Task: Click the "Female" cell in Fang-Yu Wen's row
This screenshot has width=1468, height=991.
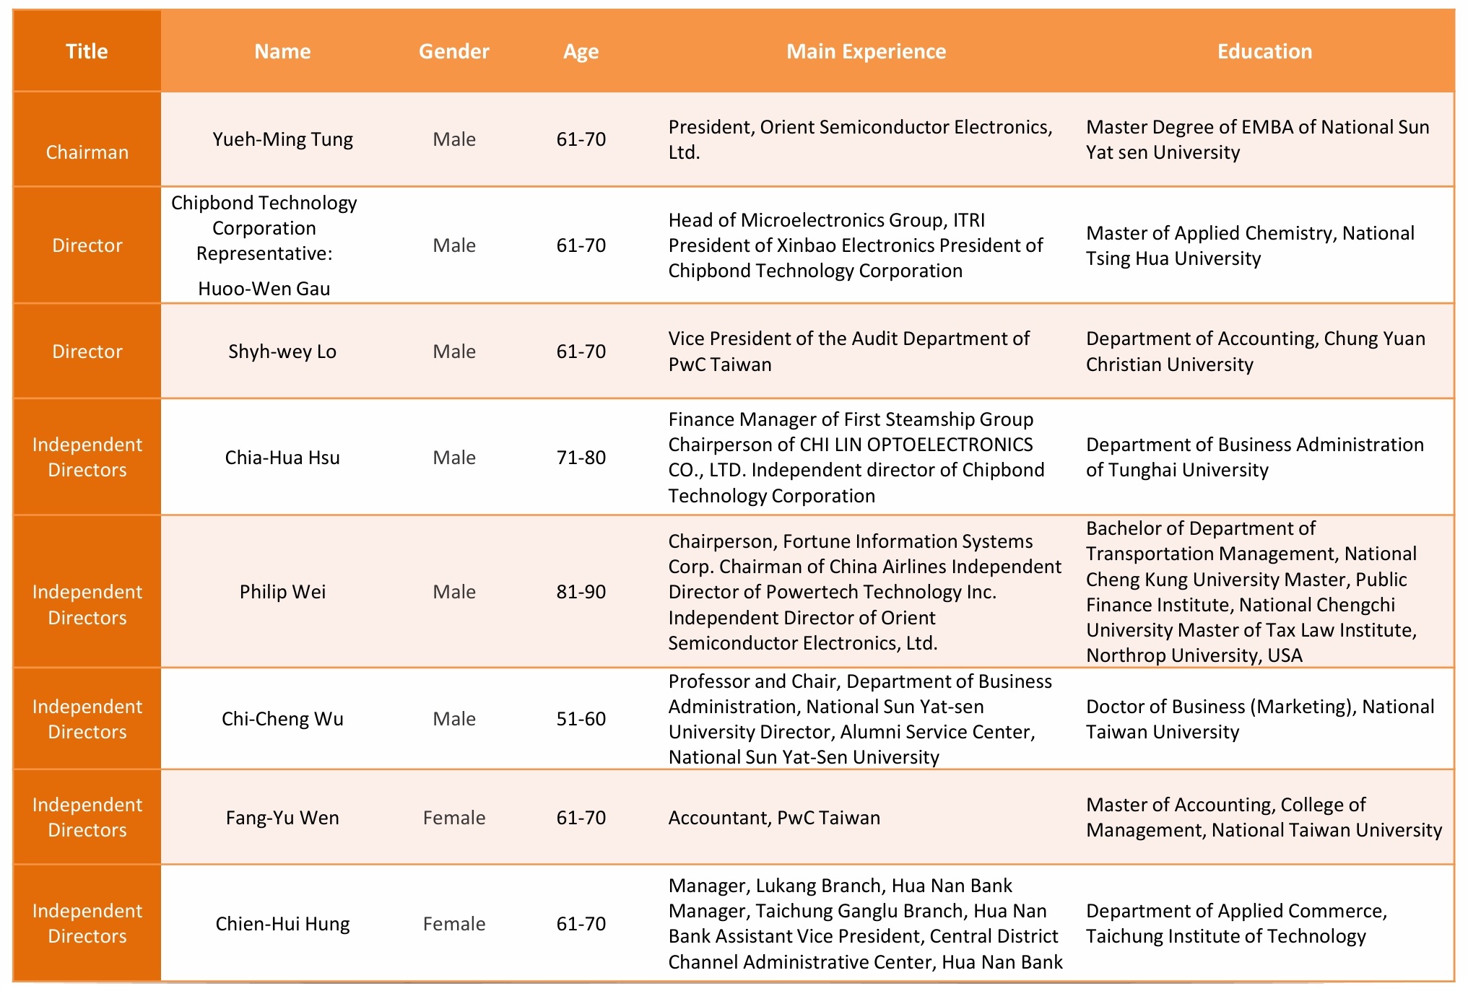Action: (x=454, y=818)
